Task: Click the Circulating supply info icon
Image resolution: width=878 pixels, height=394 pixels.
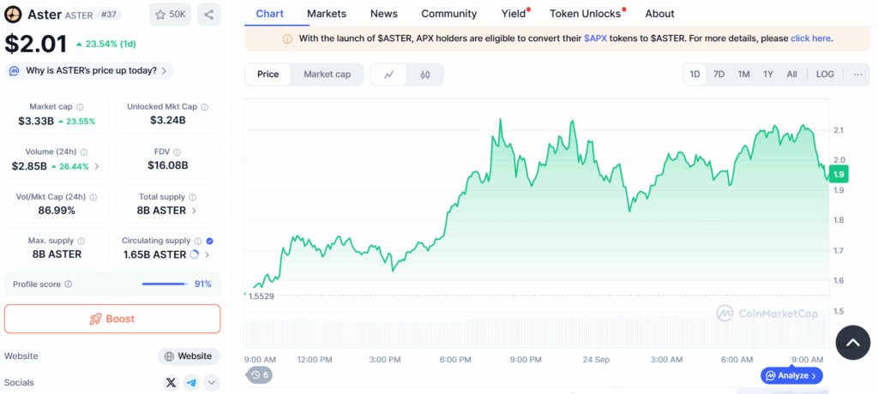Action: tap(198, 241)
